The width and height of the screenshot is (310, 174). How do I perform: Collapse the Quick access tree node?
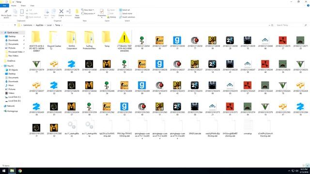[2, 32]
